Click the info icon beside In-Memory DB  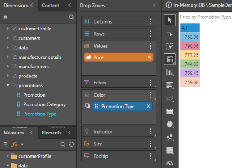[169, 5]
